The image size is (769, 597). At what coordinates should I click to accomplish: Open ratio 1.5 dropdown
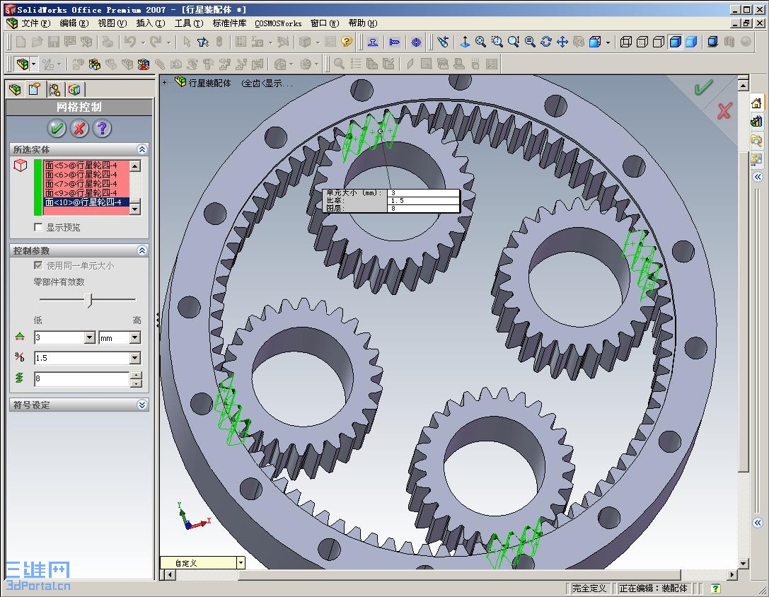pyautogui.click(x=135, y=358)
